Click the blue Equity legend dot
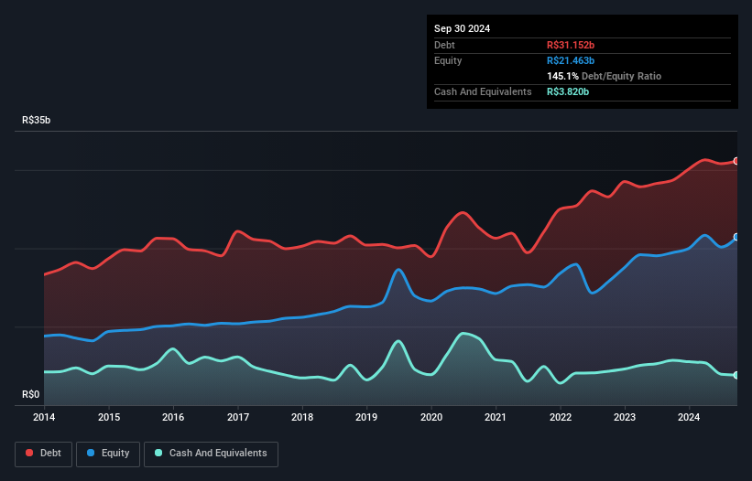Image resolution: width=752 pixels, height=481 pixels. coord(92,454)
